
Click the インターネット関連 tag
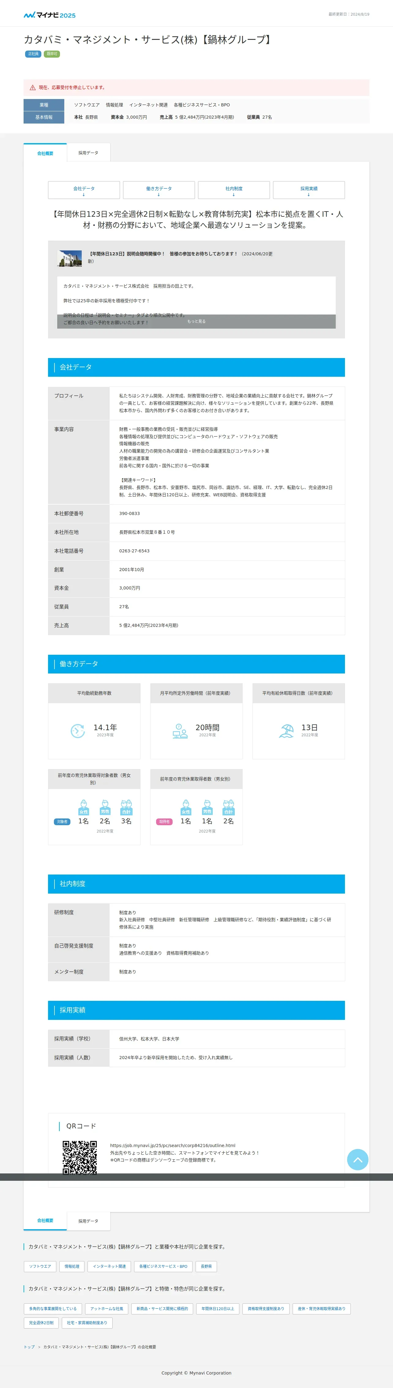click(x=109, y=1266)
